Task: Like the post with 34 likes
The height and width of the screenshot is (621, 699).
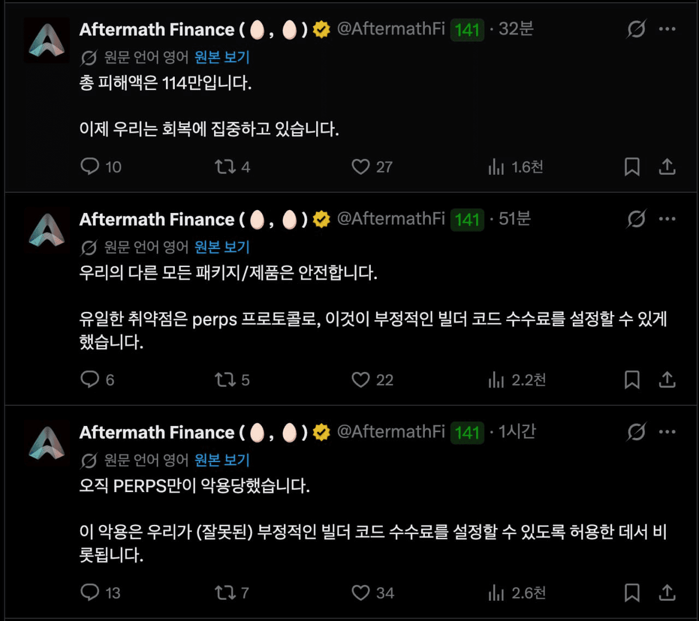Action: (360, 593)
